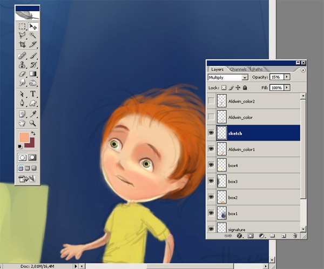The image size is (324, 269).
Task: Hide the sketch layer via eye icon
Action: (211, 133)
